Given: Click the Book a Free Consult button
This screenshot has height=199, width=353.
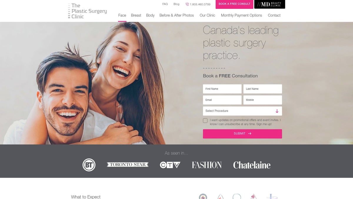Looking at the screenshot, I should 234,4.
